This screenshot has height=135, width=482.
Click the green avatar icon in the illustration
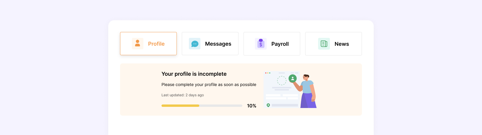point(293,78)
